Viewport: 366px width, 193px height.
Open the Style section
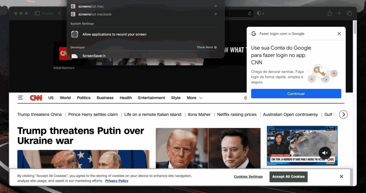point(176,98)
